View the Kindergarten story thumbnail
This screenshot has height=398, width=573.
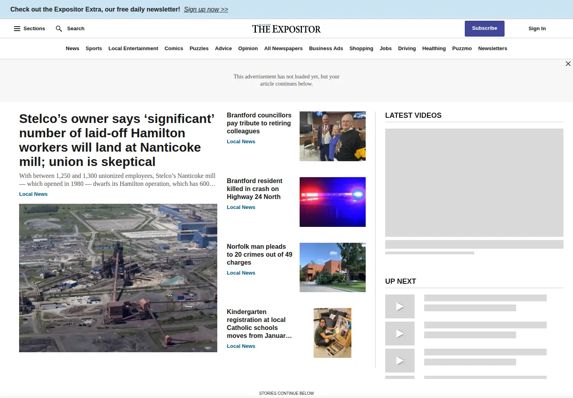pyautogui.click(x=333, y=333)
